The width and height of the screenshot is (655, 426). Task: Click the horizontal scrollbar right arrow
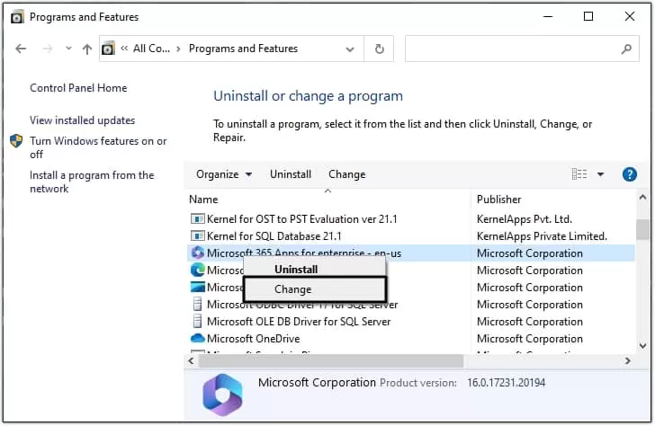click(627, 361)
